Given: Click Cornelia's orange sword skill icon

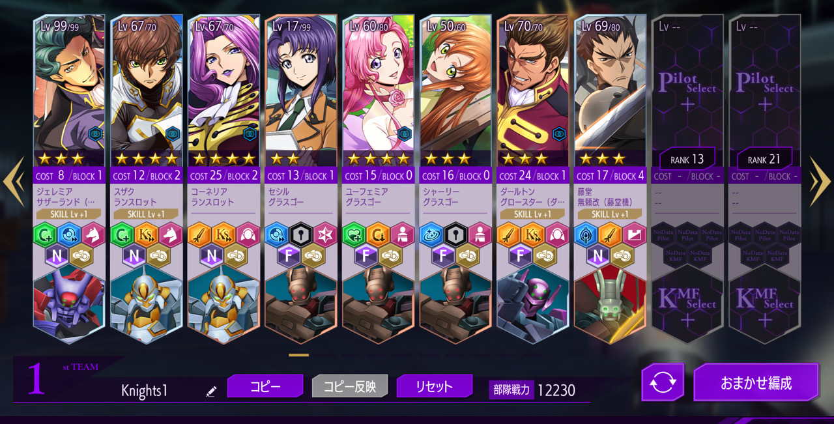Looking at the screenshot, I should (x=199, y=235).
